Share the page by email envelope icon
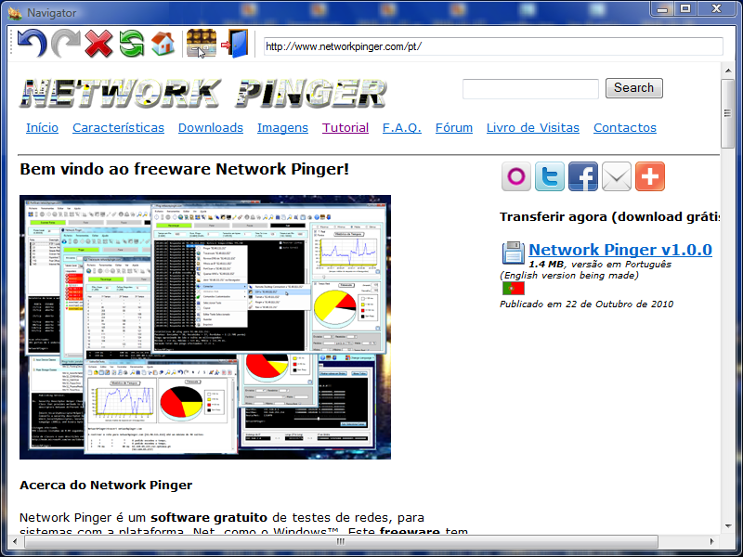 coord(617,176)
